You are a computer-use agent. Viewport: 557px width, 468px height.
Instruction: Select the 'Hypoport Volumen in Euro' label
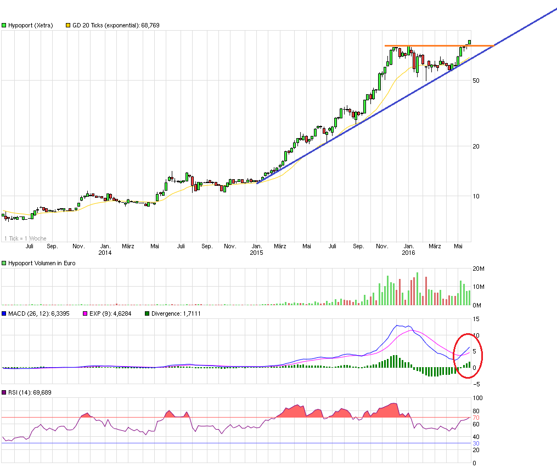pyautogui.click(x=42, y=263)
